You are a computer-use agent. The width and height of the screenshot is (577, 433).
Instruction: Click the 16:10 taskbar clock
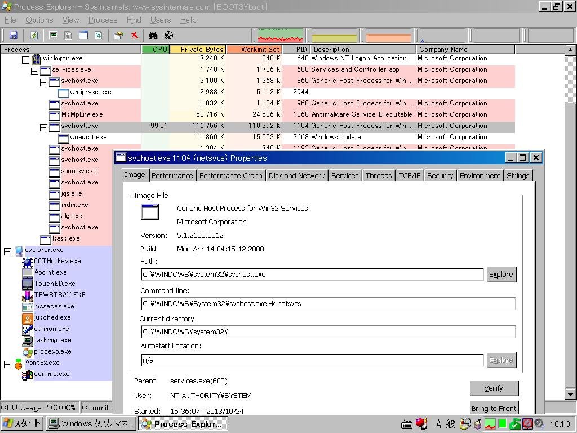560,424
